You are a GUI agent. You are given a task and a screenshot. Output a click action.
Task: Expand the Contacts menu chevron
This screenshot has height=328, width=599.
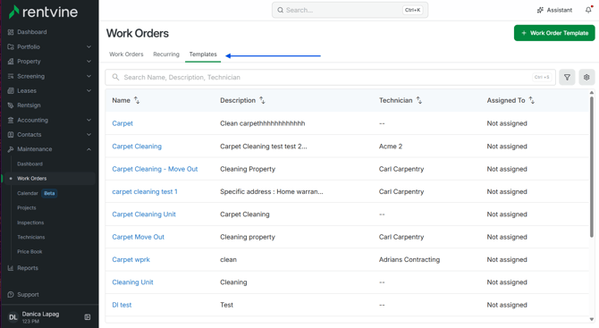(89, 134)
